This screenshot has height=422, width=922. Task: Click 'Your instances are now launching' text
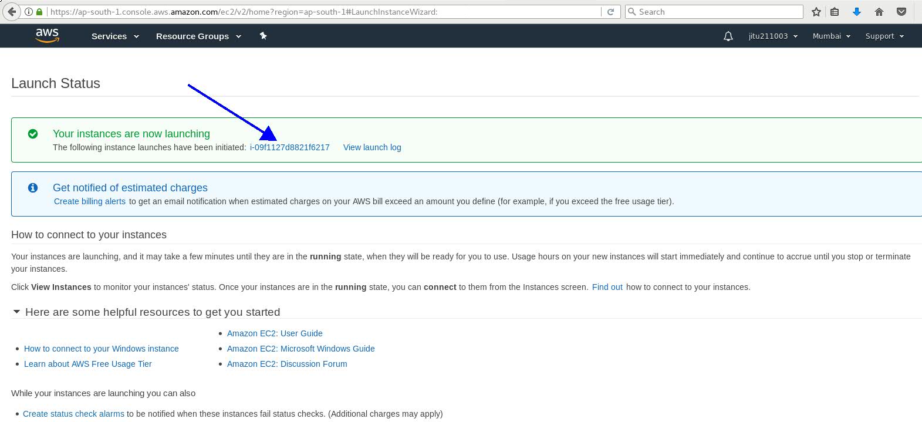click(131, 134)
